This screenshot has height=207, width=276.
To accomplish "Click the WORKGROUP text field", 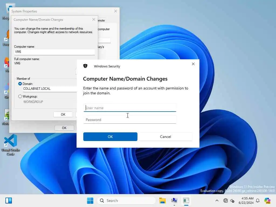I will [x=50, y=102].
